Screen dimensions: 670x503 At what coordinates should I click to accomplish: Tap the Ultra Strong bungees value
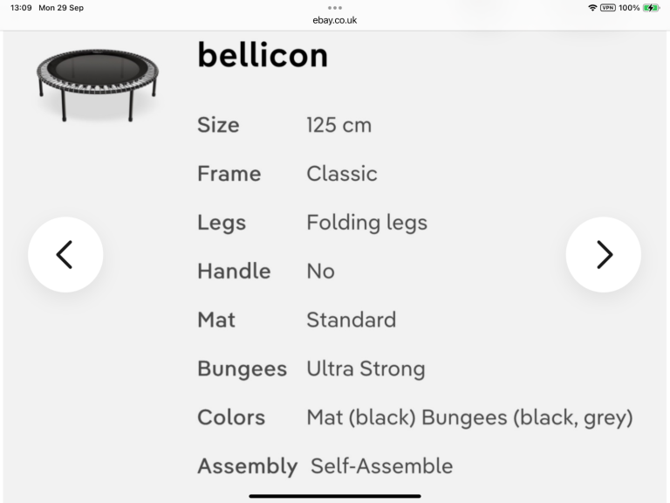[366, 369]
